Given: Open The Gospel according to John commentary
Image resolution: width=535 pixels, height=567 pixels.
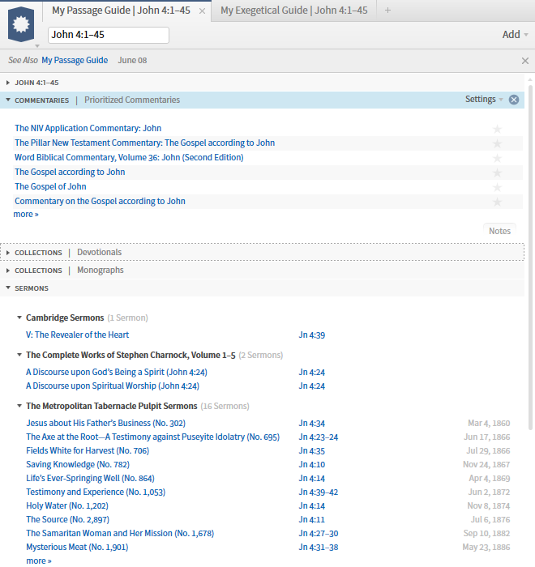Looking at the screenshot, I should [70, 172].
